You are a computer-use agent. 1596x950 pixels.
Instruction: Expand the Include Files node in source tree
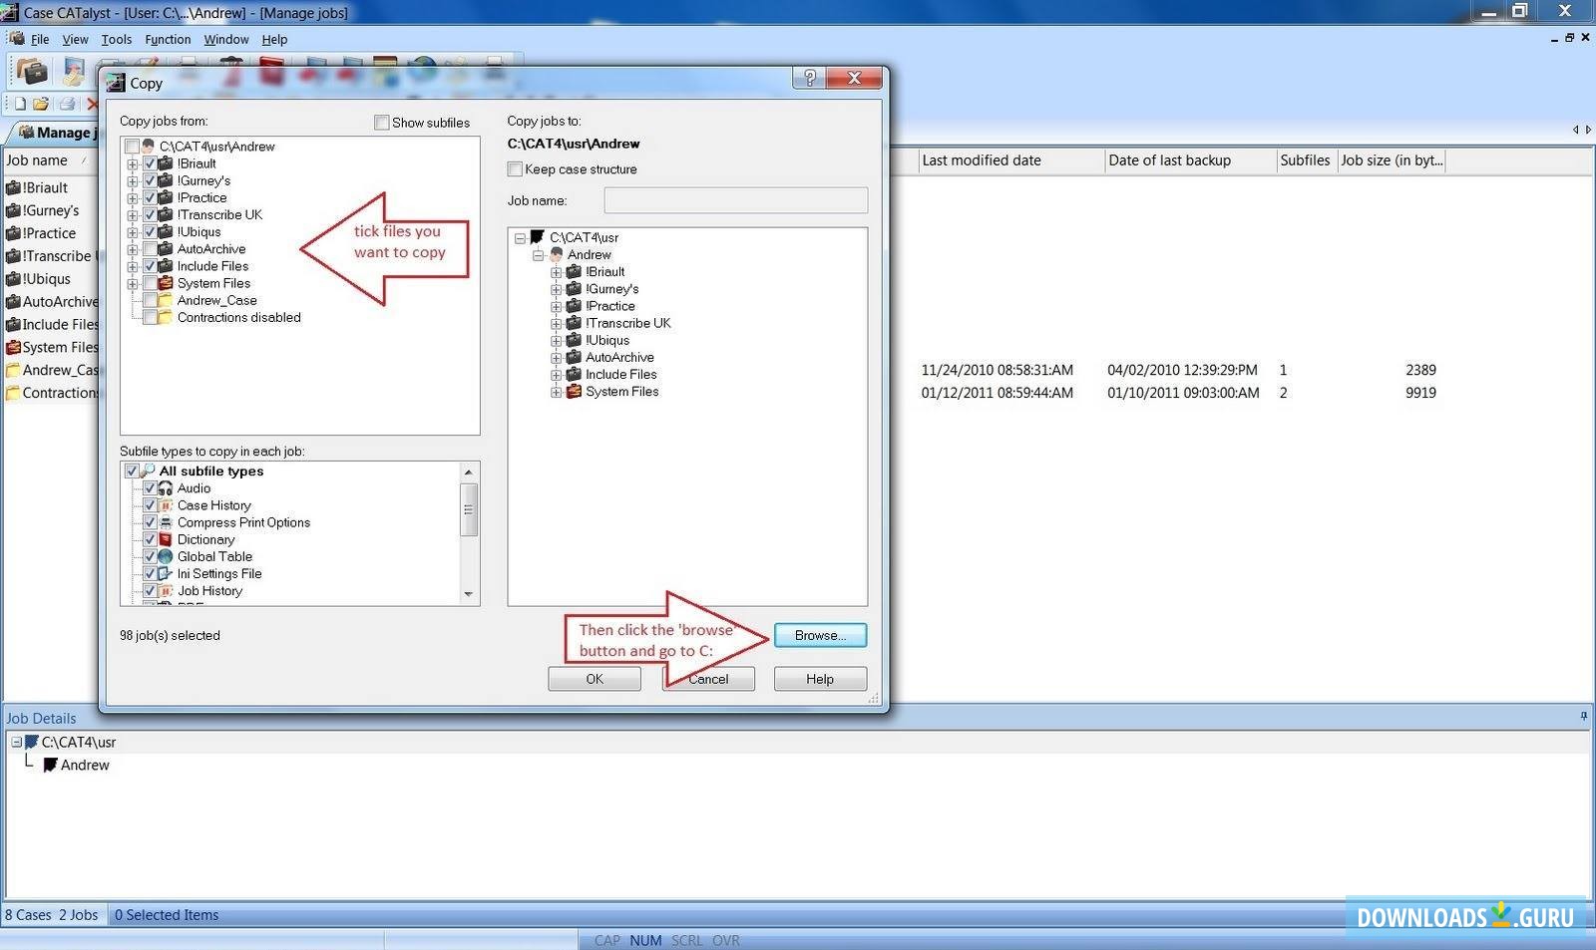[133, 267]
